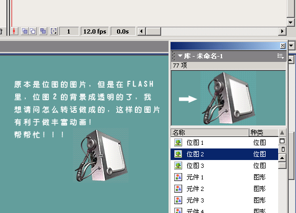
Task: Switch library to narrow view
Action: coord(282,150)
